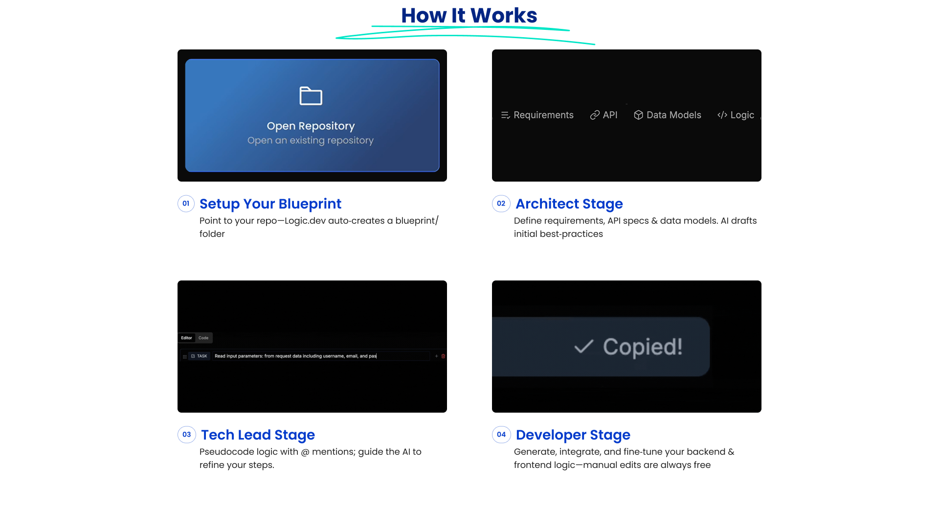The width and height of the screenshot is (939, 512).
Task: Click the Setup Your Blueprint heading
Action: tap(270, 204)
